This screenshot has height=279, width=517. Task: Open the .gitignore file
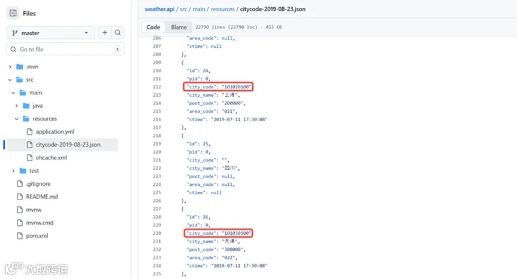38,183
